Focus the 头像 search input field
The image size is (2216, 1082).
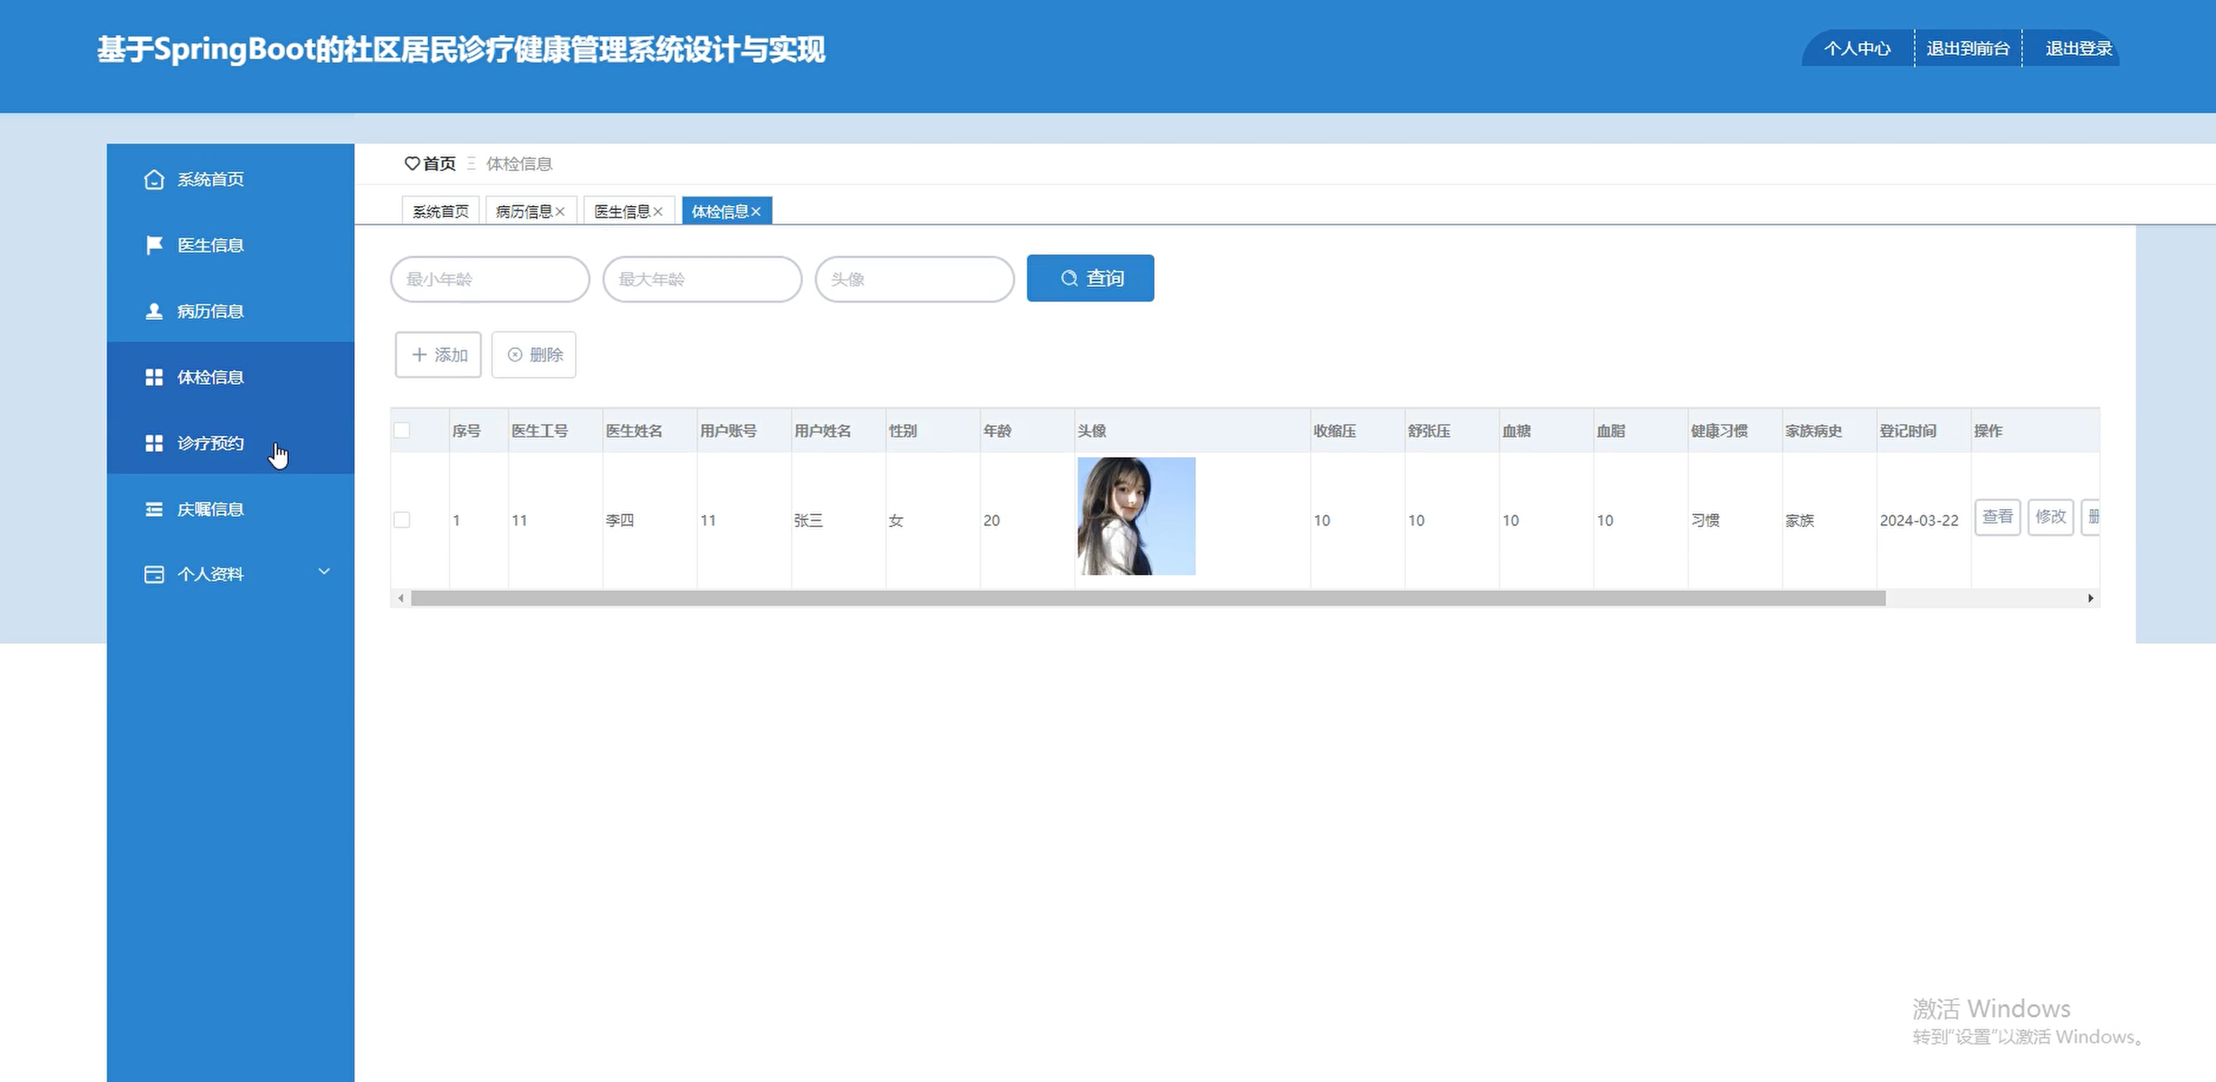(x=915, y=279)
